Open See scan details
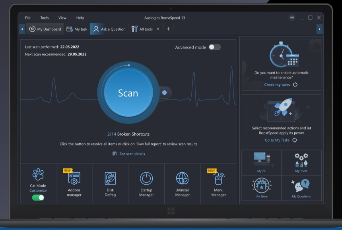Screen dimensions: 342x230 point(131,154)
